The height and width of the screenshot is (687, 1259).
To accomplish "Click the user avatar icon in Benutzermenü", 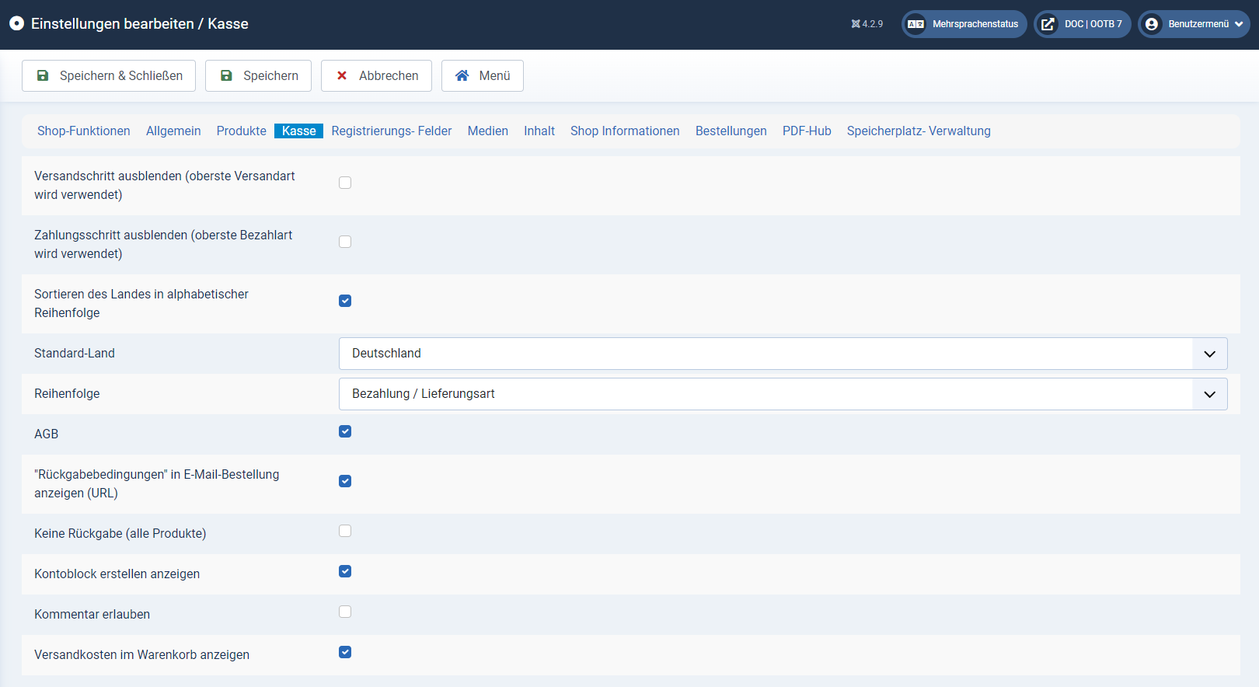I will pos(1152,24).
